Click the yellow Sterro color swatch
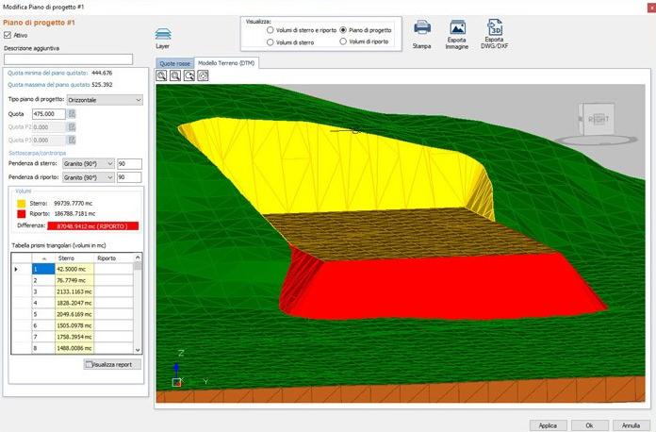 (x=23, y=201)
